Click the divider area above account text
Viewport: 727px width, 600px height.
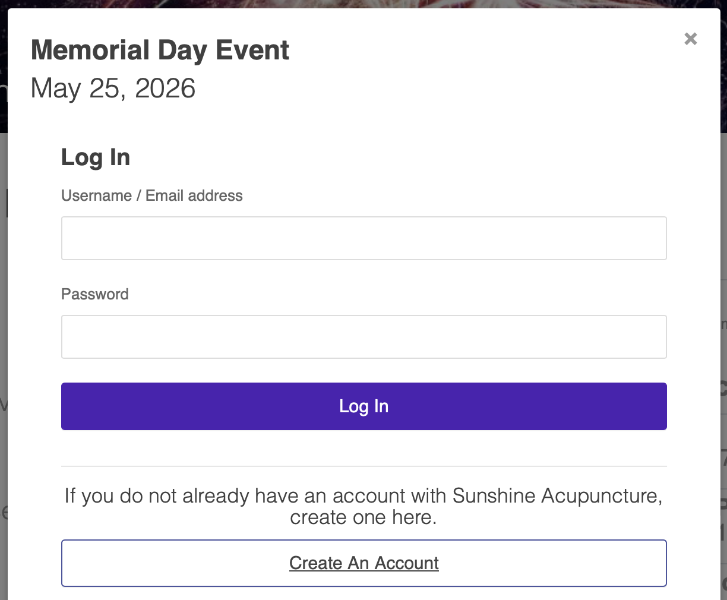[x=363, y=466]
